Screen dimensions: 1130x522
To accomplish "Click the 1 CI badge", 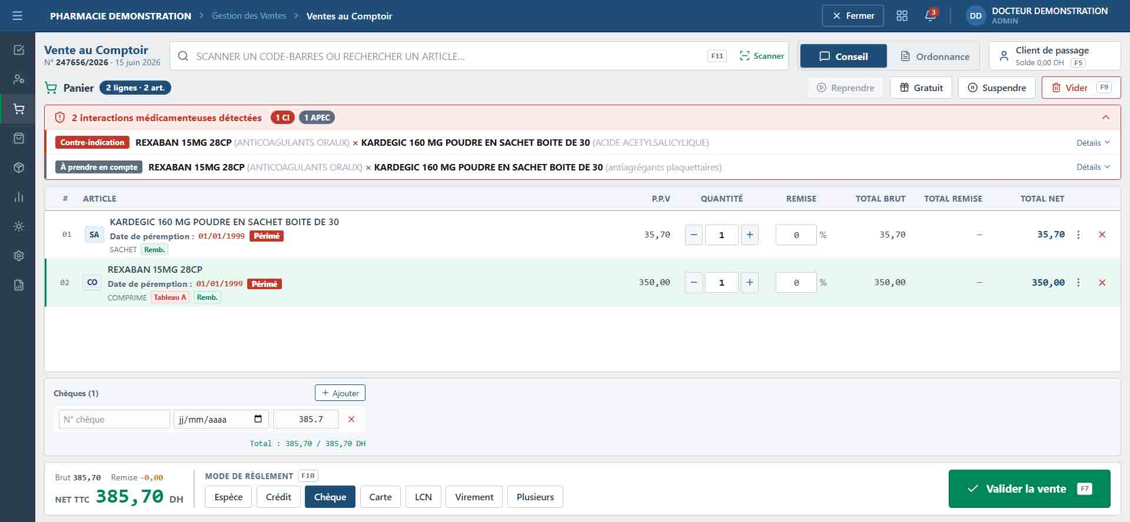I will (x=282, y=118).
